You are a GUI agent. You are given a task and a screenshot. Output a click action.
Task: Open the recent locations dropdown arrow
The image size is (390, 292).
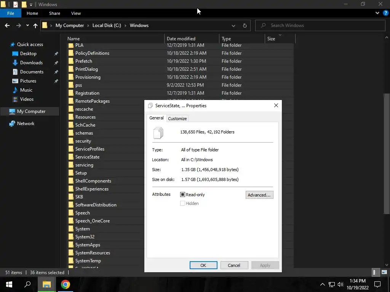[x=27, y=25]
